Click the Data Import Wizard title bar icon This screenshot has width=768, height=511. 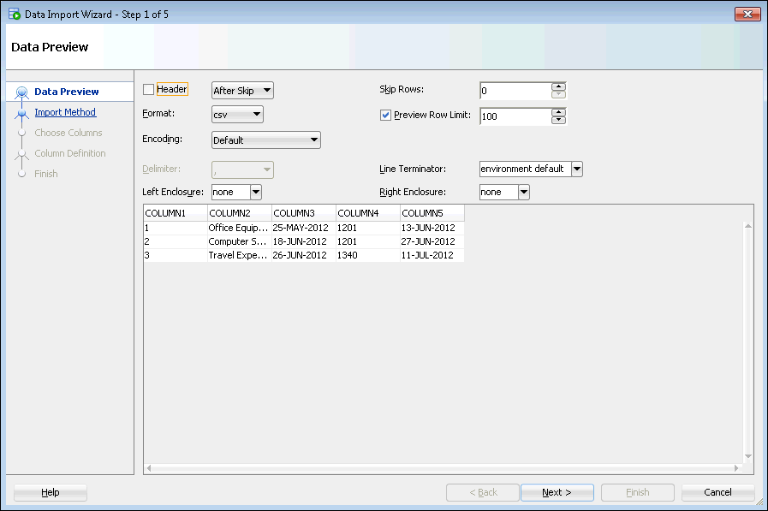point(15,14)
